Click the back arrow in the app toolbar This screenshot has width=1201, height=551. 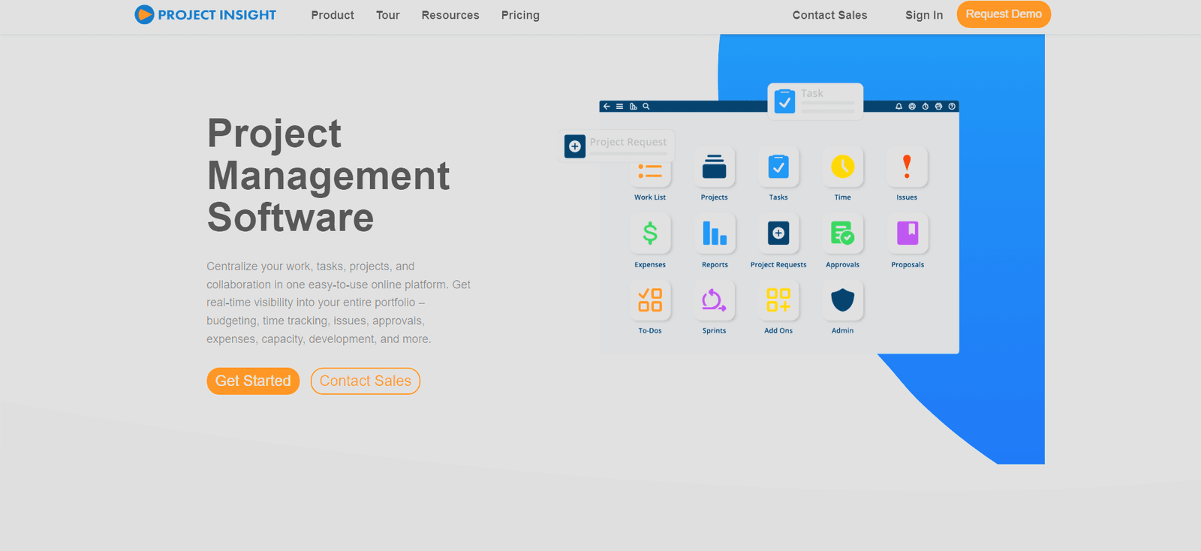[x=607, y=107]
